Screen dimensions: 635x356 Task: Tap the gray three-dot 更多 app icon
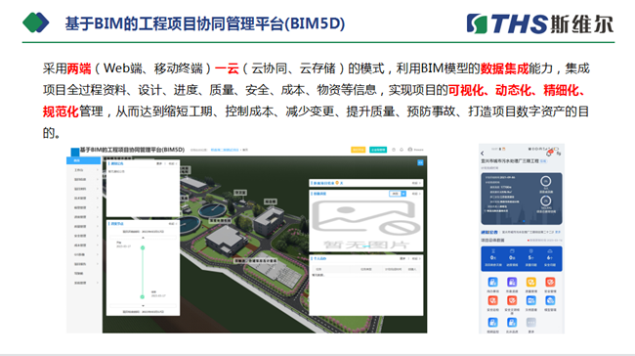(x=530, y=323)
